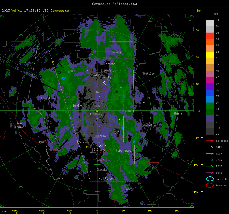Click the white 04DK arrow in legend

210,147
